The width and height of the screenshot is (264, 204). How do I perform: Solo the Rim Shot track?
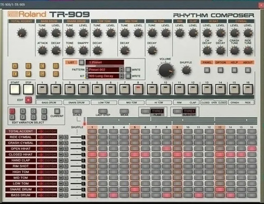tap(66, 166)
